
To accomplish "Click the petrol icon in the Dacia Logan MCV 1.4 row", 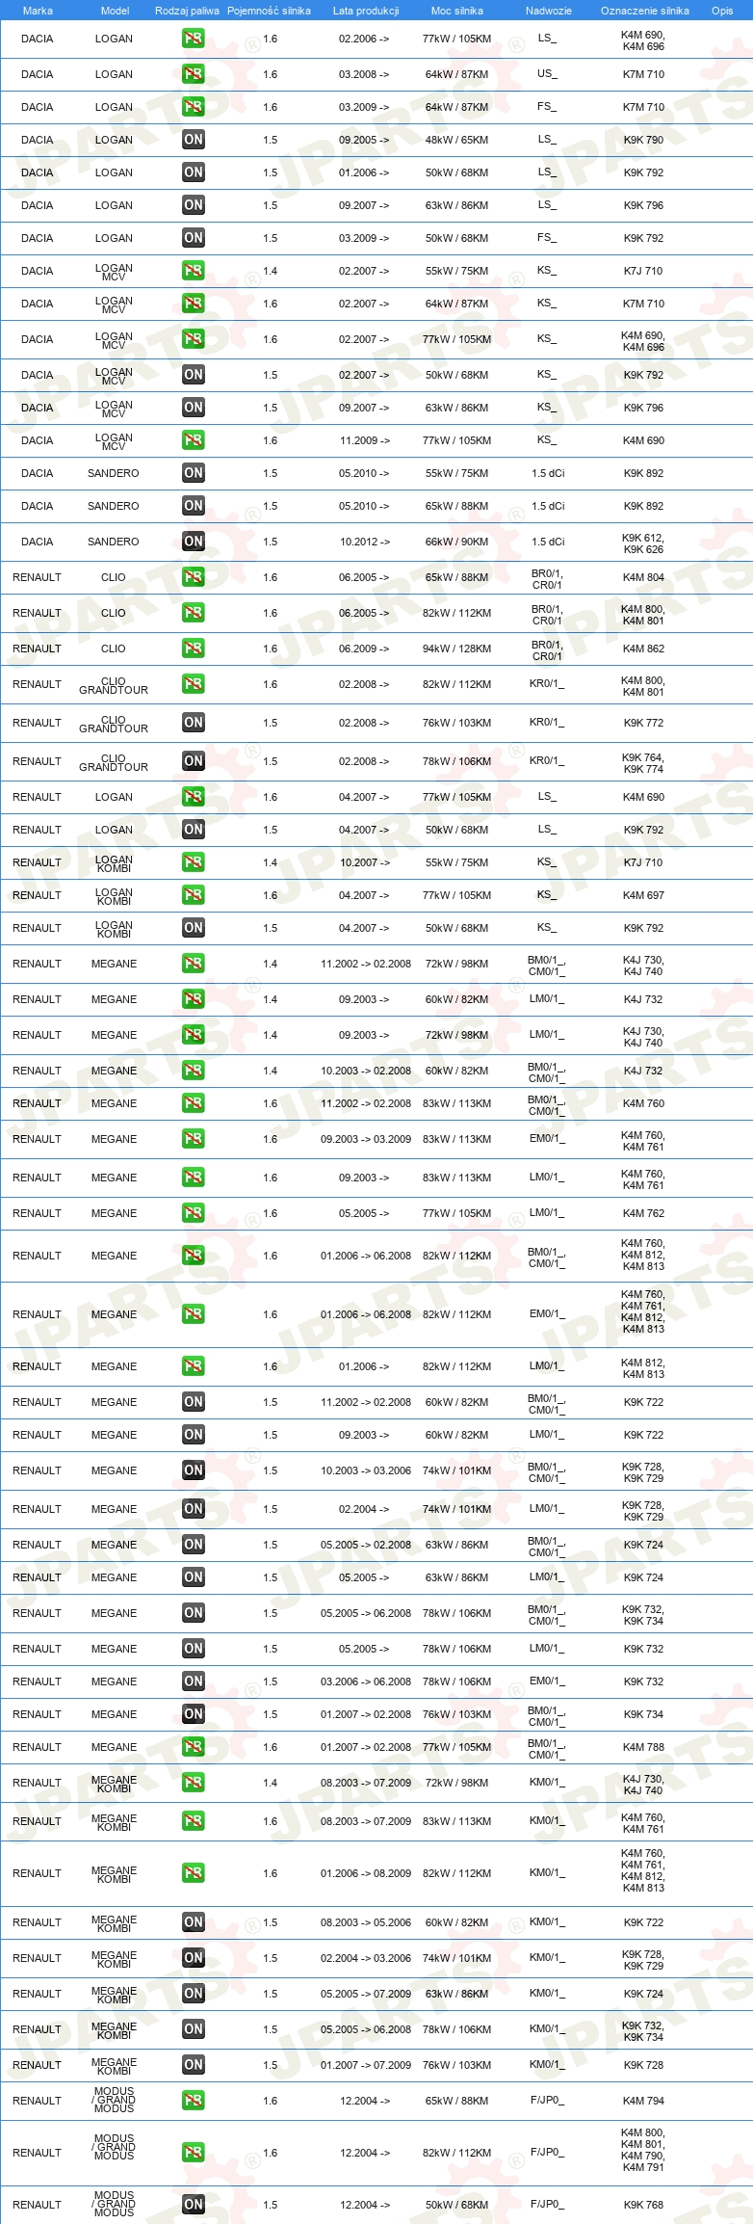I will pyautogui.click(x=194, y=271).
